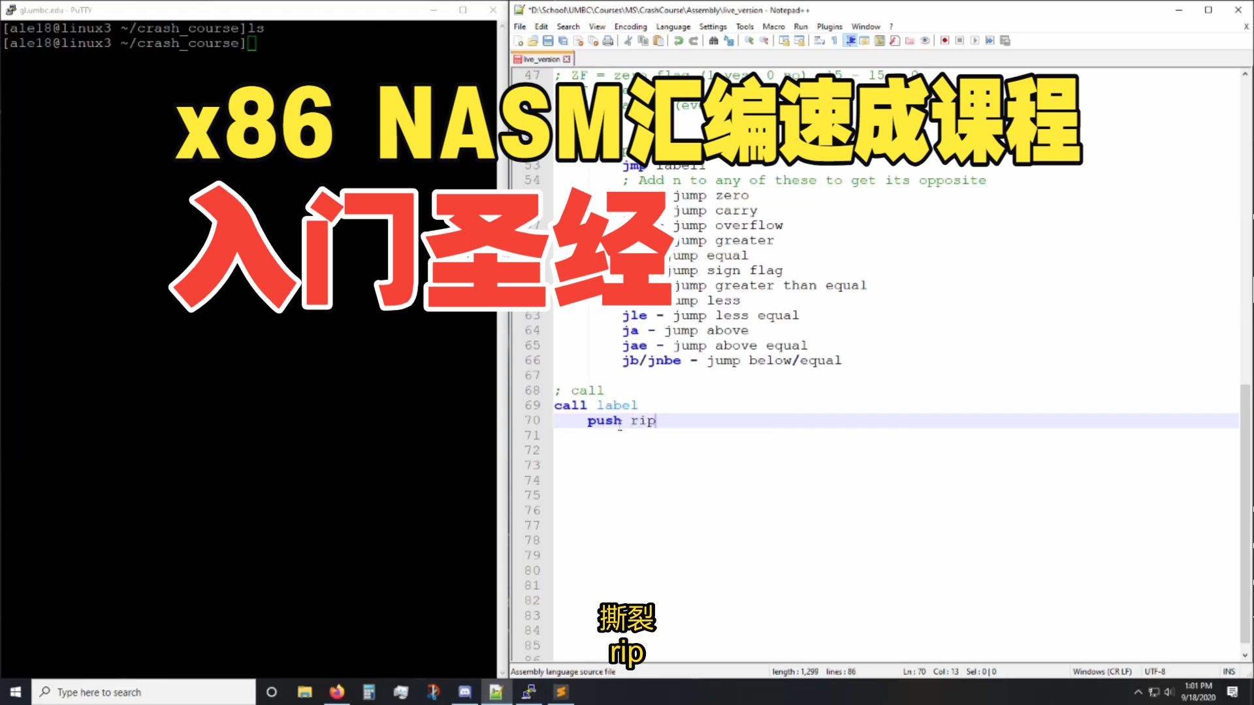The height and width of the screenshot is (705, 1254).
Task: Toggle the indent guide toolbar button
Action: click(850, 40)
